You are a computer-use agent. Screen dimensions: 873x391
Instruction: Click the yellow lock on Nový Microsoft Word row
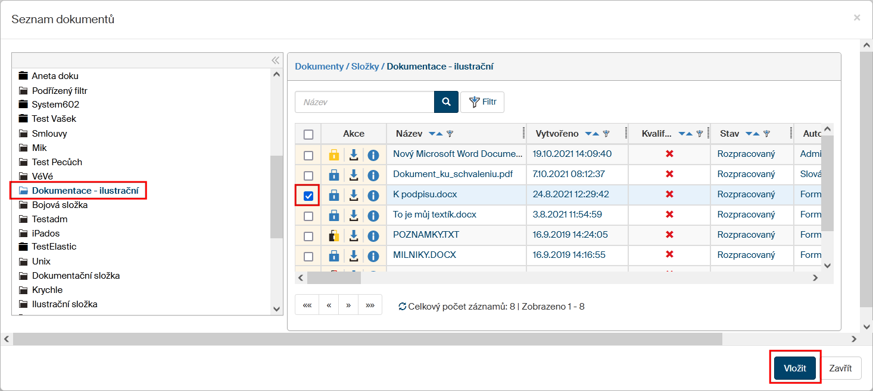coord(334,154)
